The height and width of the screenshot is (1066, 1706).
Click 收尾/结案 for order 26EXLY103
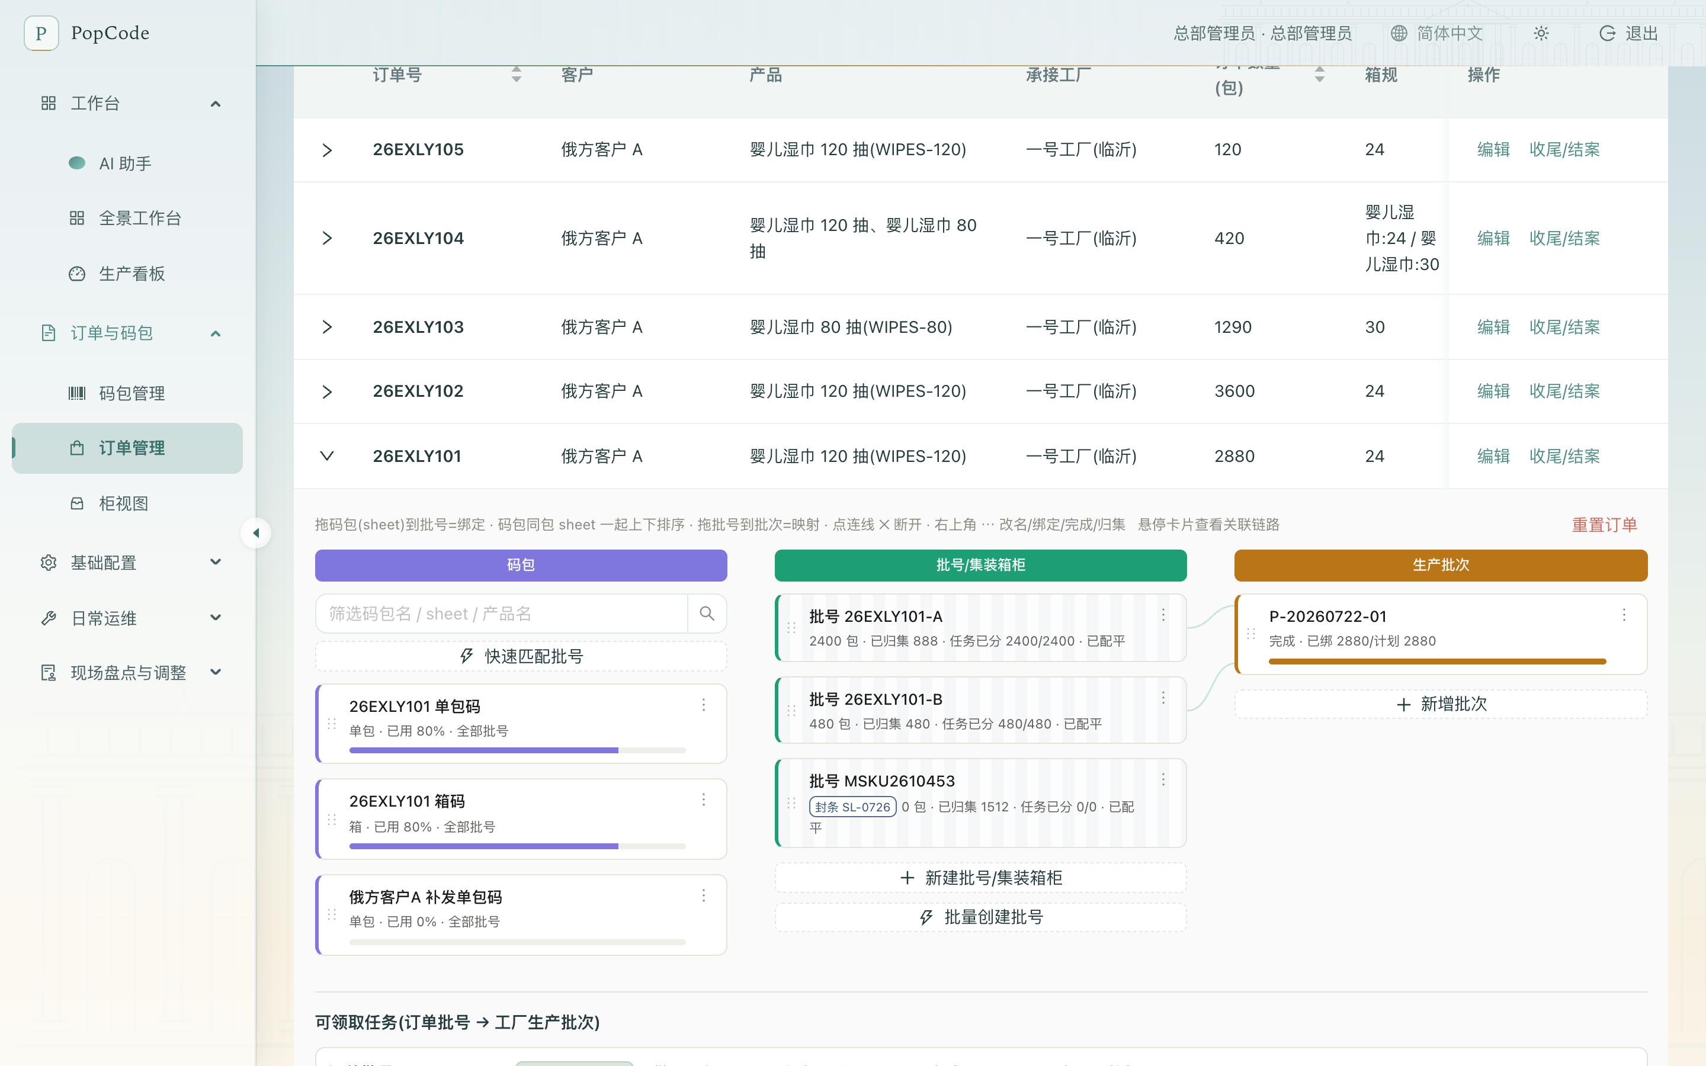point(1564,327)
